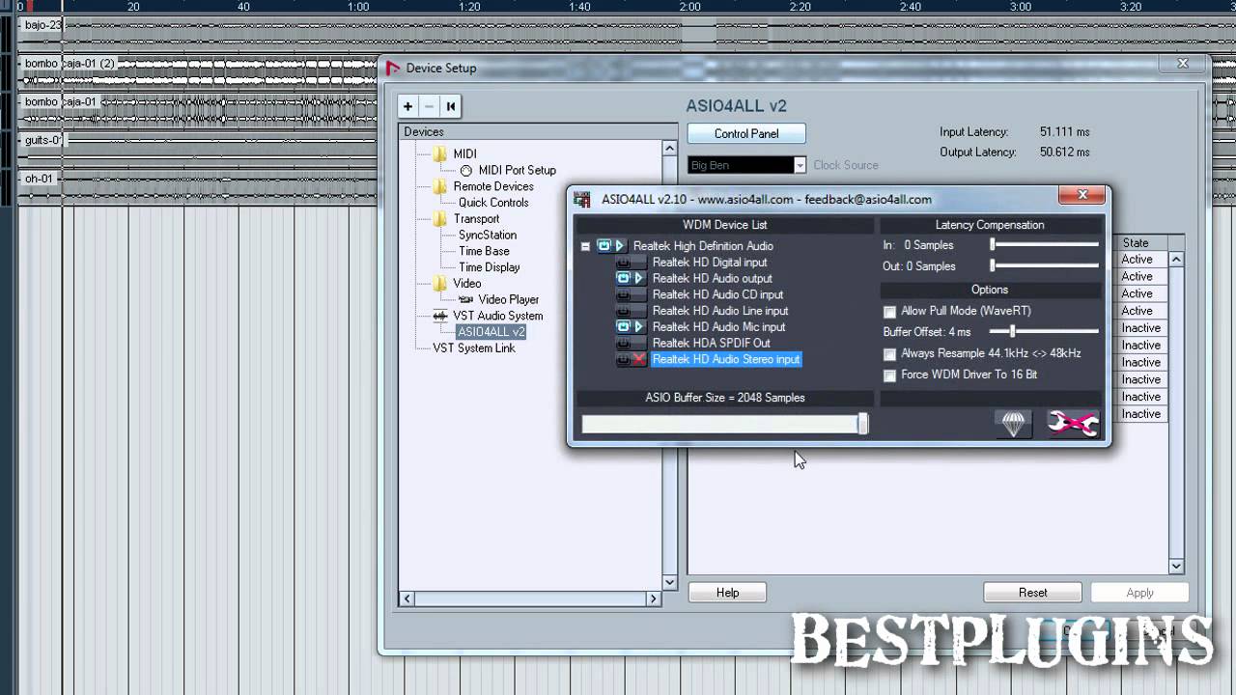Open MIDI Port Setup entry
Image resolution: width=1236 pixels, height=695 pixels.
tap(517, 171)
